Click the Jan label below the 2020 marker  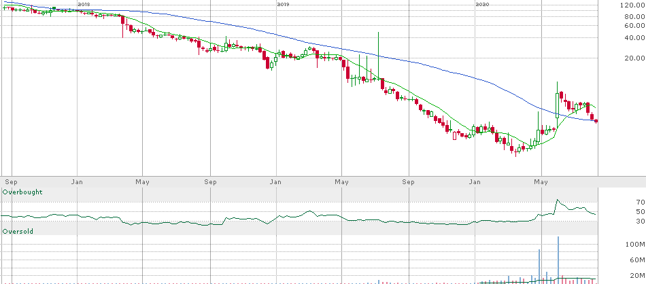pyautogui.click(x=475, y=181)
